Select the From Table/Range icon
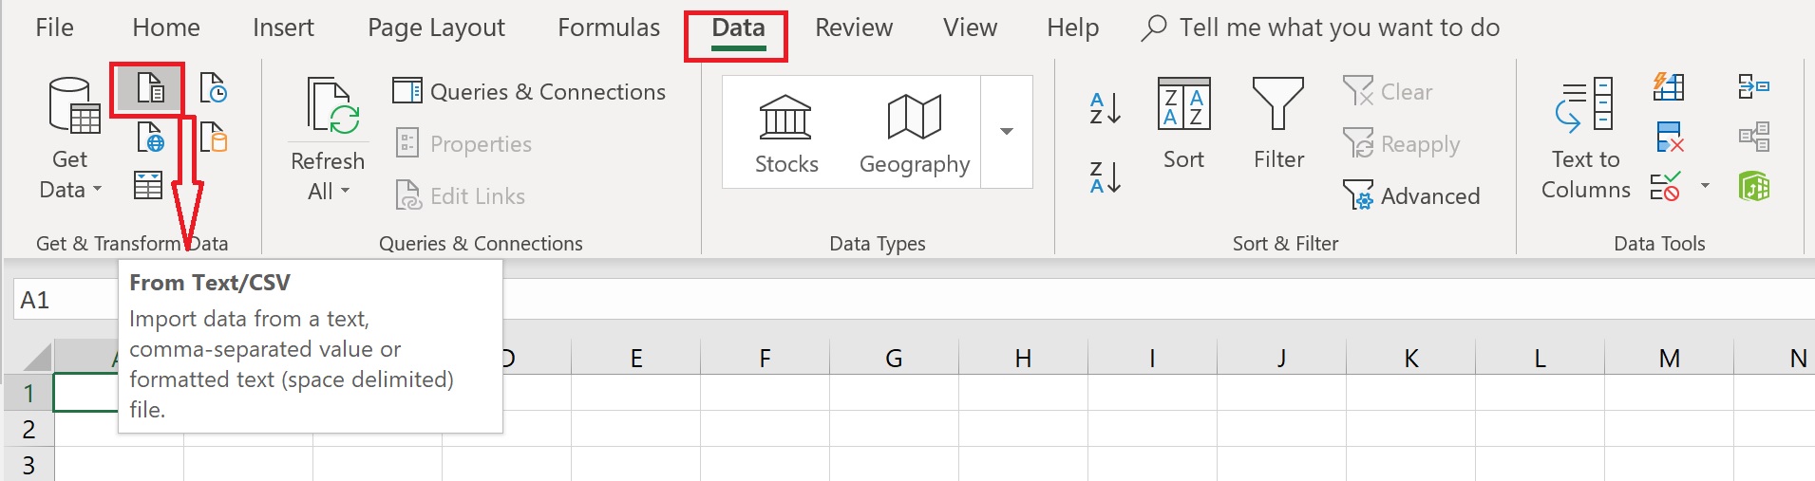The height and width of the screenshot is (481, 1815). tap(148, 185)
